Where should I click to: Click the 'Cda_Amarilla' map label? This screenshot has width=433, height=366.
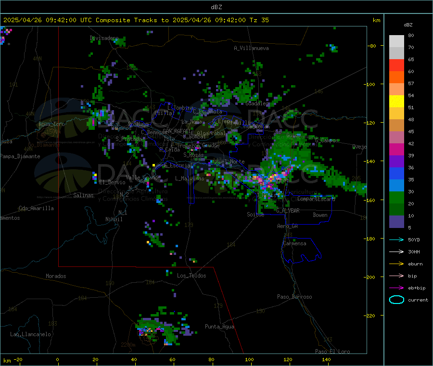point(36,208)
